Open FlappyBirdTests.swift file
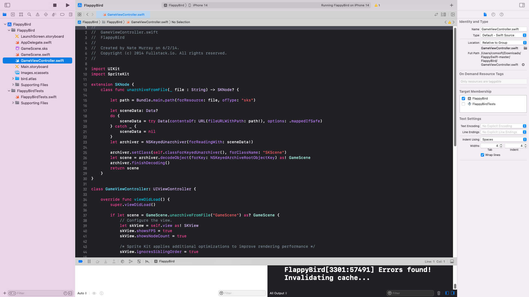 (x=39, y=97)
